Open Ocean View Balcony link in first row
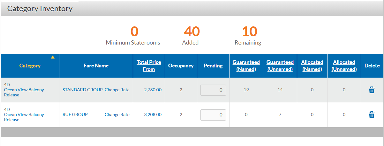Image resolution: width=384 pixels, height=146 pixels. (24, 90)
